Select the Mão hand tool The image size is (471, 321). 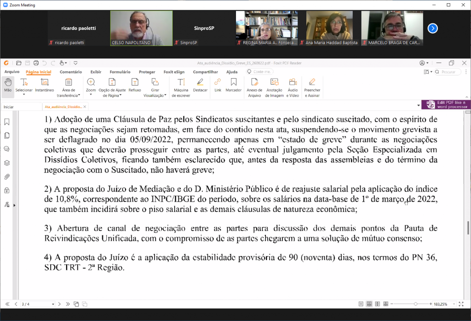8,86
